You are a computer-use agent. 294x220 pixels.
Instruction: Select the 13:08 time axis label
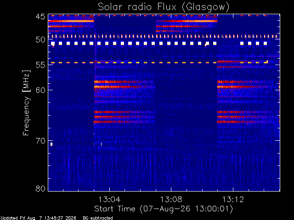[x=171, y=199]
